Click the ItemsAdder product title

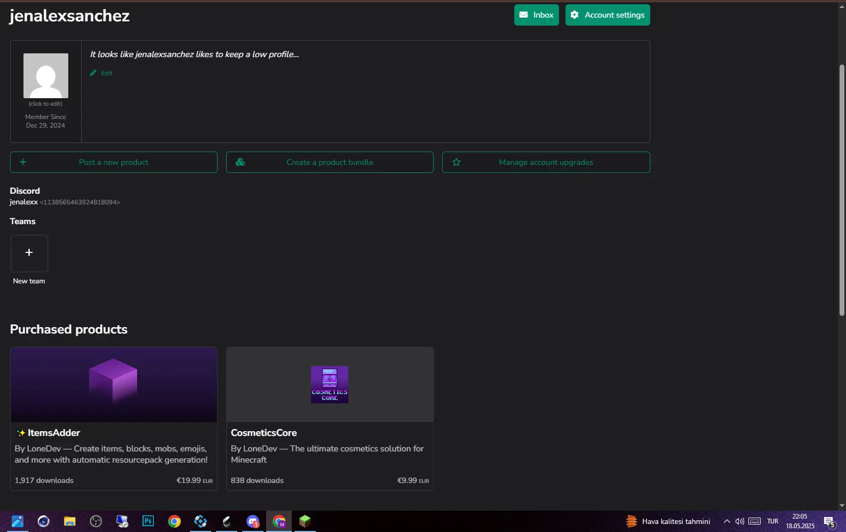54,433
